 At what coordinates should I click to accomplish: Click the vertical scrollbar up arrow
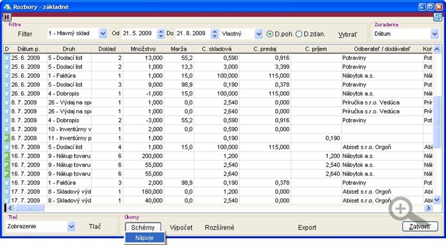[437, 49]
